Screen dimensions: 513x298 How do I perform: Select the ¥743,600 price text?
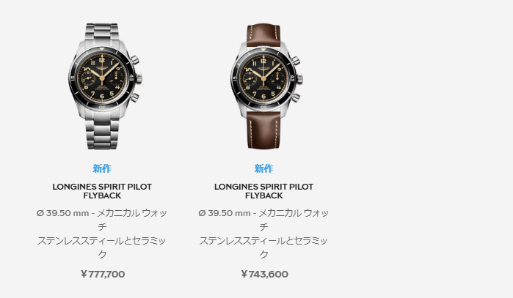(x=264, y=274)
